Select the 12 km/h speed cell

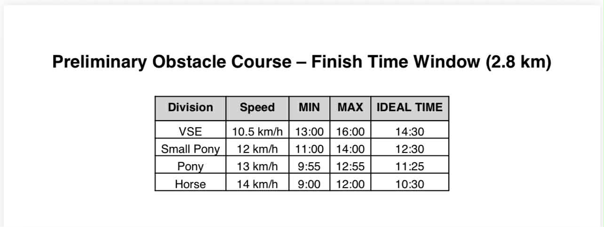coord(257,149)
